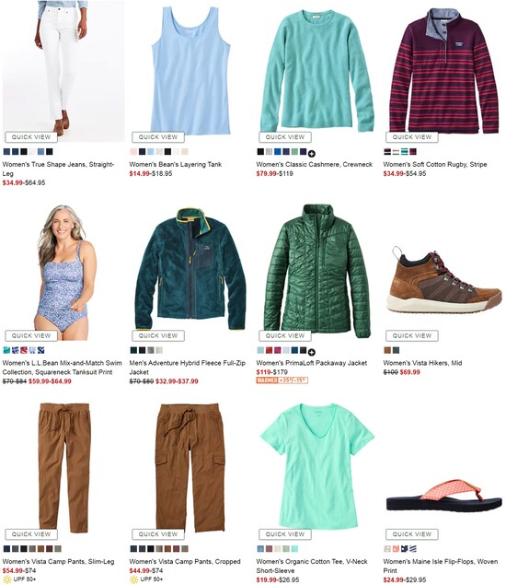Open Quick View for Maine Isle Flip-Flops
The height and width of the screenshot is (585, 506).
[412, 534]
